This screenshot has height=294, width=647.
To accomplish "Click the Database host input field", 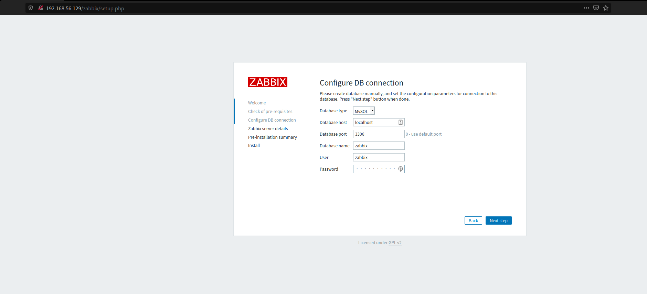I will pos(379,122).
